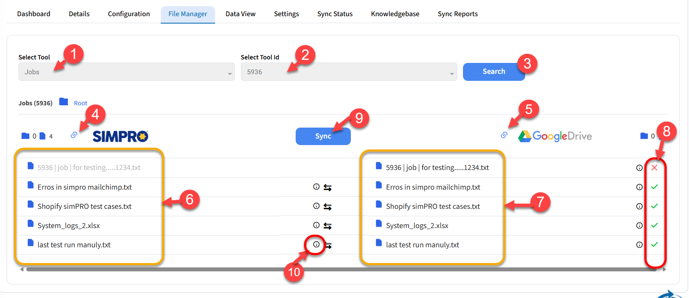This screenshot has height=298, width=689.
Task: Click Google Drive info icon for Shopify simPRO file
Action: 640,206
